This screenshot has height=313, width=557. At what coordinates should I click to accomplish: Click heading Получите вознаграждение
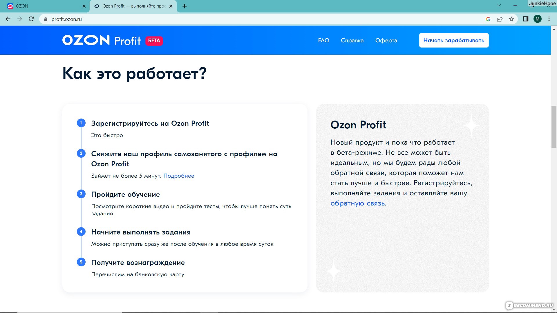pyautogui.click(x=138, y=263)
